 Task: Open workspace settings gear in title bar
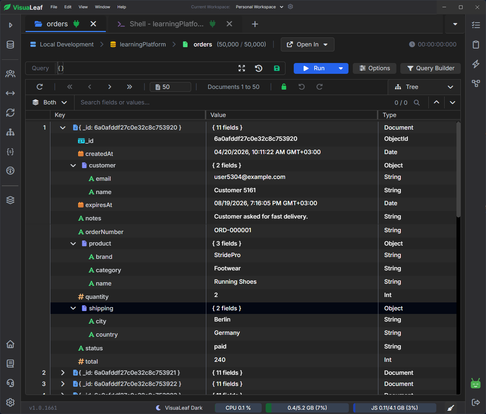pos(291,7)
